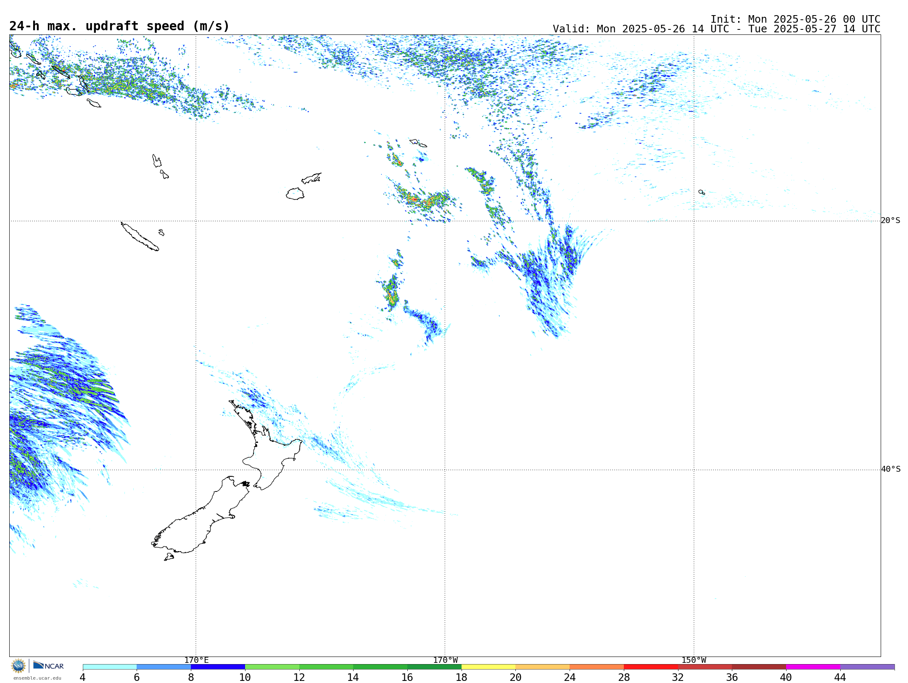Click the colorbar tick label 32
908x683 pixels.
[678, 677]
